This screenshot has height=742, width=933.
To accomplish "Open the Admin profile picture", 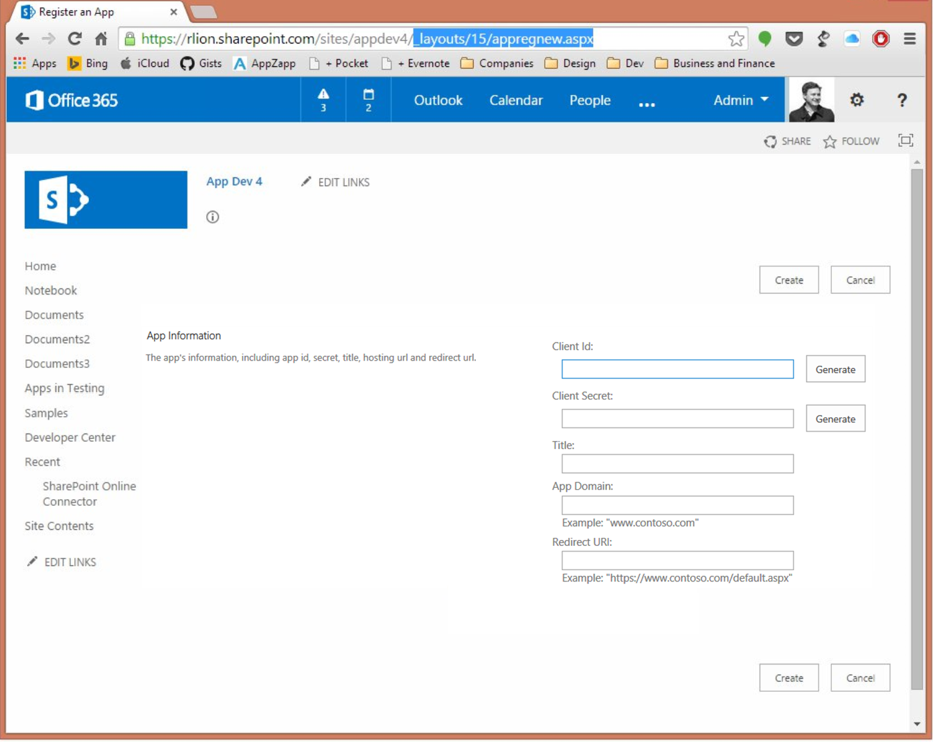I will pos(810,99).
